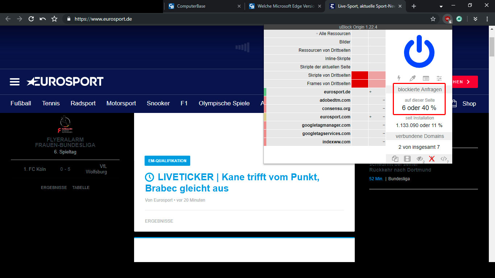Click the 2 von insgesamt 7 domains count
This screenshot has height=278, width=495.
pos(419,147)
